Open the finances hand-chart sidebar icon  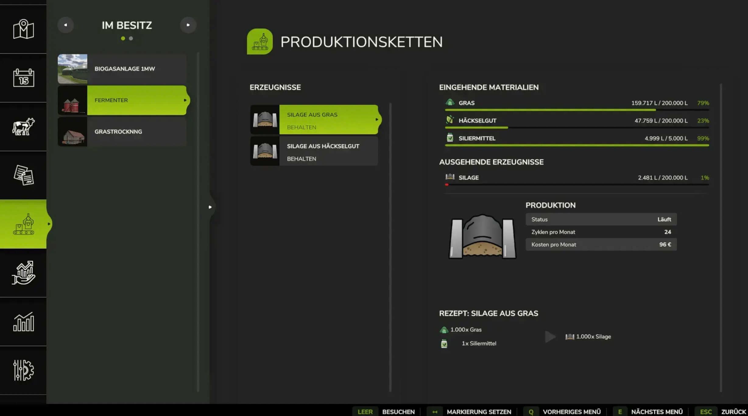point(23,273)
